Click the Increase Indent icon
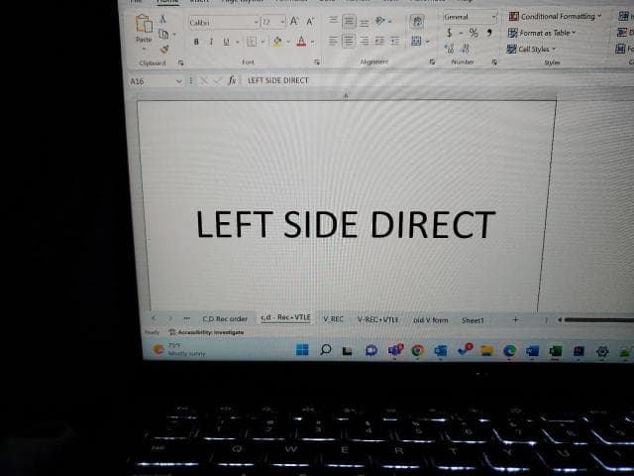The width and height of the screenshot is (634, 476). [x=395, y=41]
